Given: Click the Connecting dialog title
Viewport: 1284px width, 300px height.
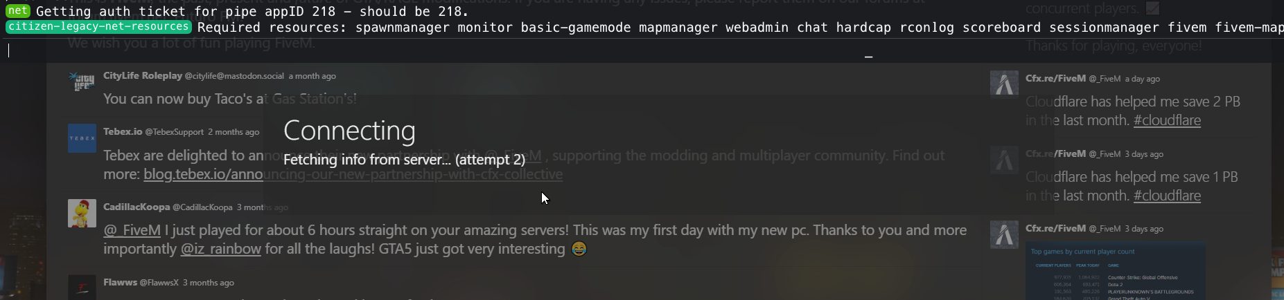Looking at the screenshot, I should click(x=349, y=130).
